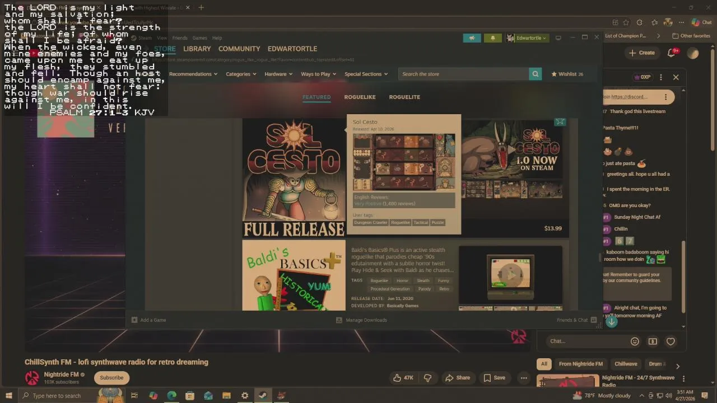The height and width of the screenshot is (403, 717).
Task: Close the YouTube live chat panel
Action: click(676, 77)
